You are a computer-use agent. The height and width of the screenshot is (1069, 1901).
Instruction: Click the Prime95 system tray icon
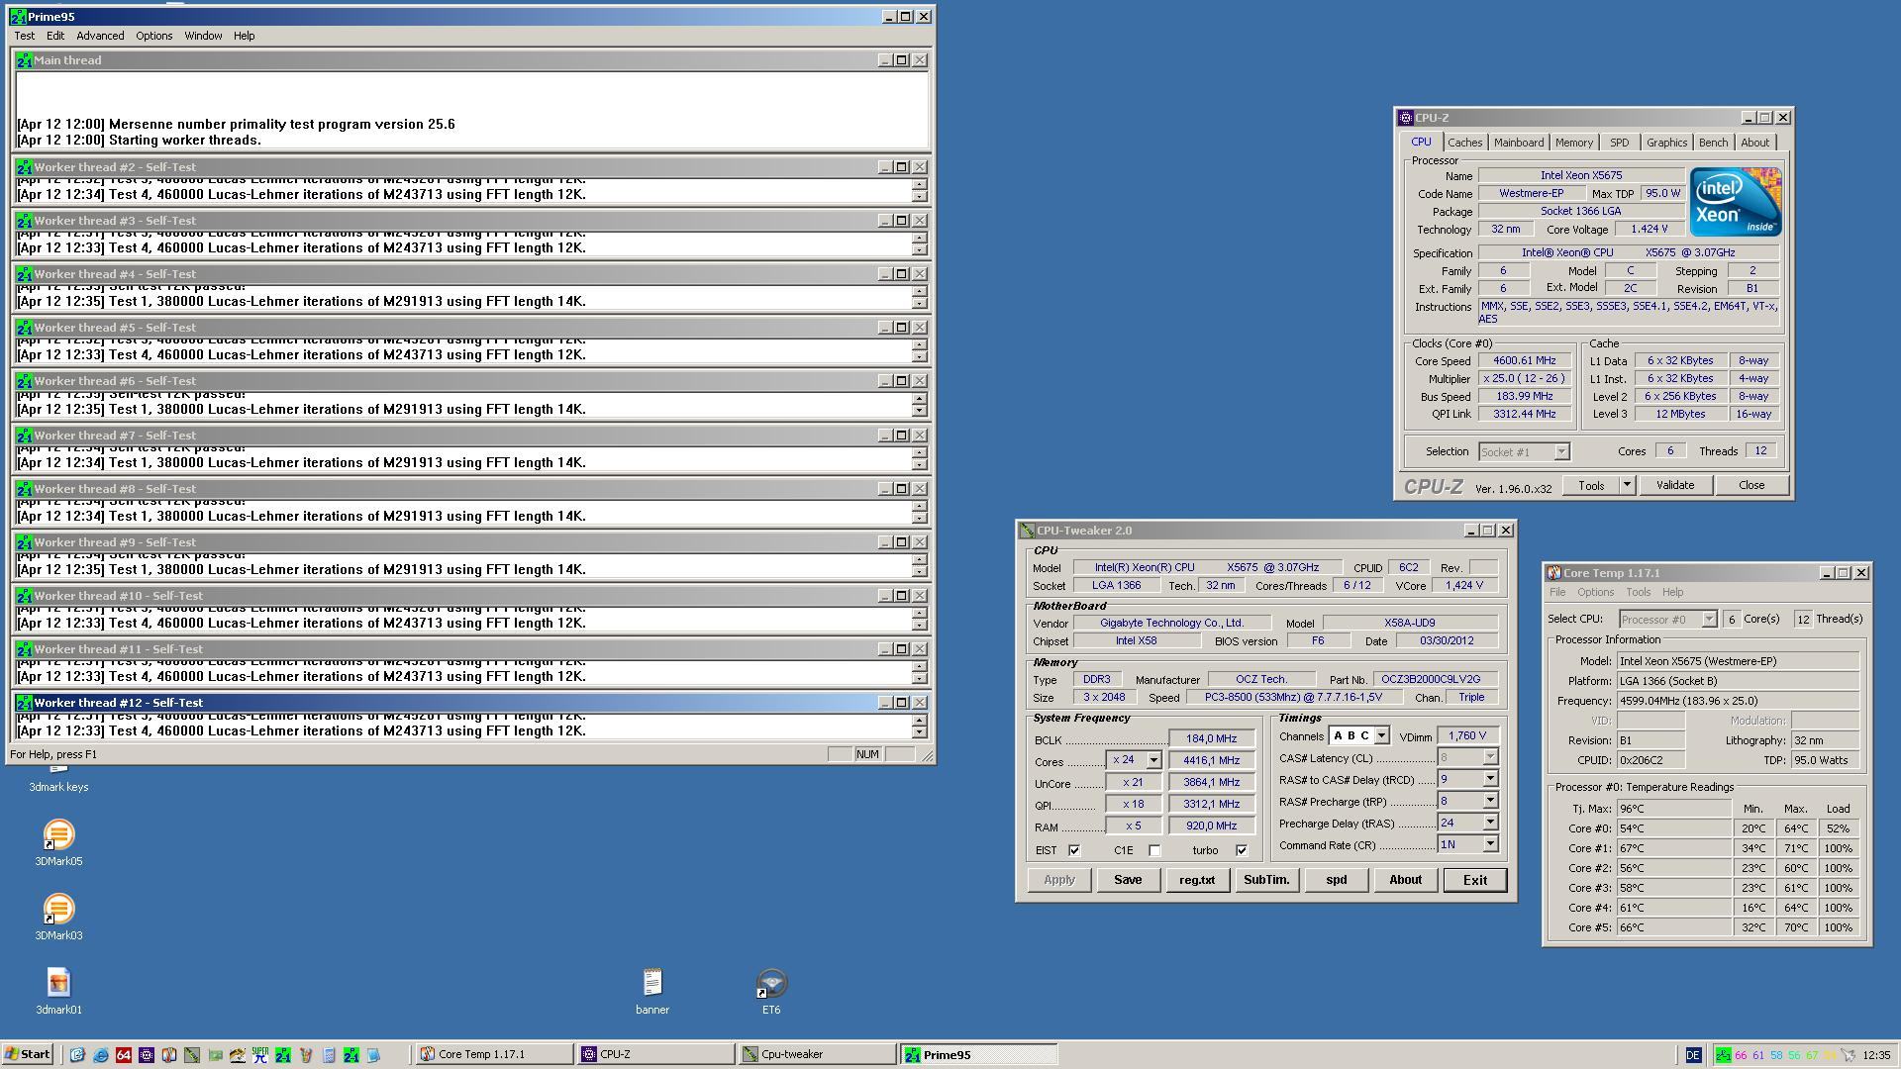pos(1724,1055)
